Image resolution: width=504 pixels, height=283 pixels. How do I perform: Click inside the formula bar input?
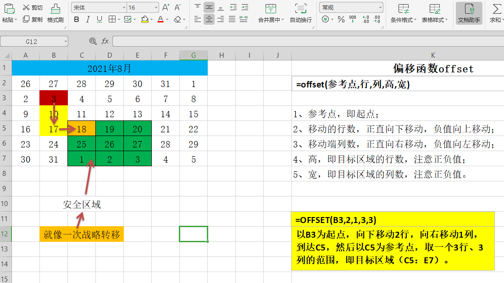click(x=308, y=41)
